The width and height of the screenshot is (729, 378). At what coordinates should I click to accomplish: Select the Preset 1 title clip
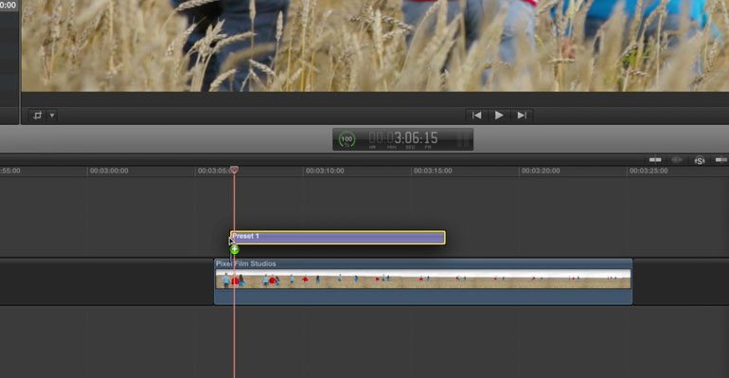click(338, 238)
